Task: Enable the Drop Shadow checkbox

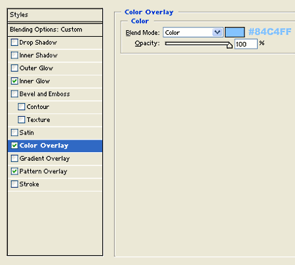Action: coord(14,43)
